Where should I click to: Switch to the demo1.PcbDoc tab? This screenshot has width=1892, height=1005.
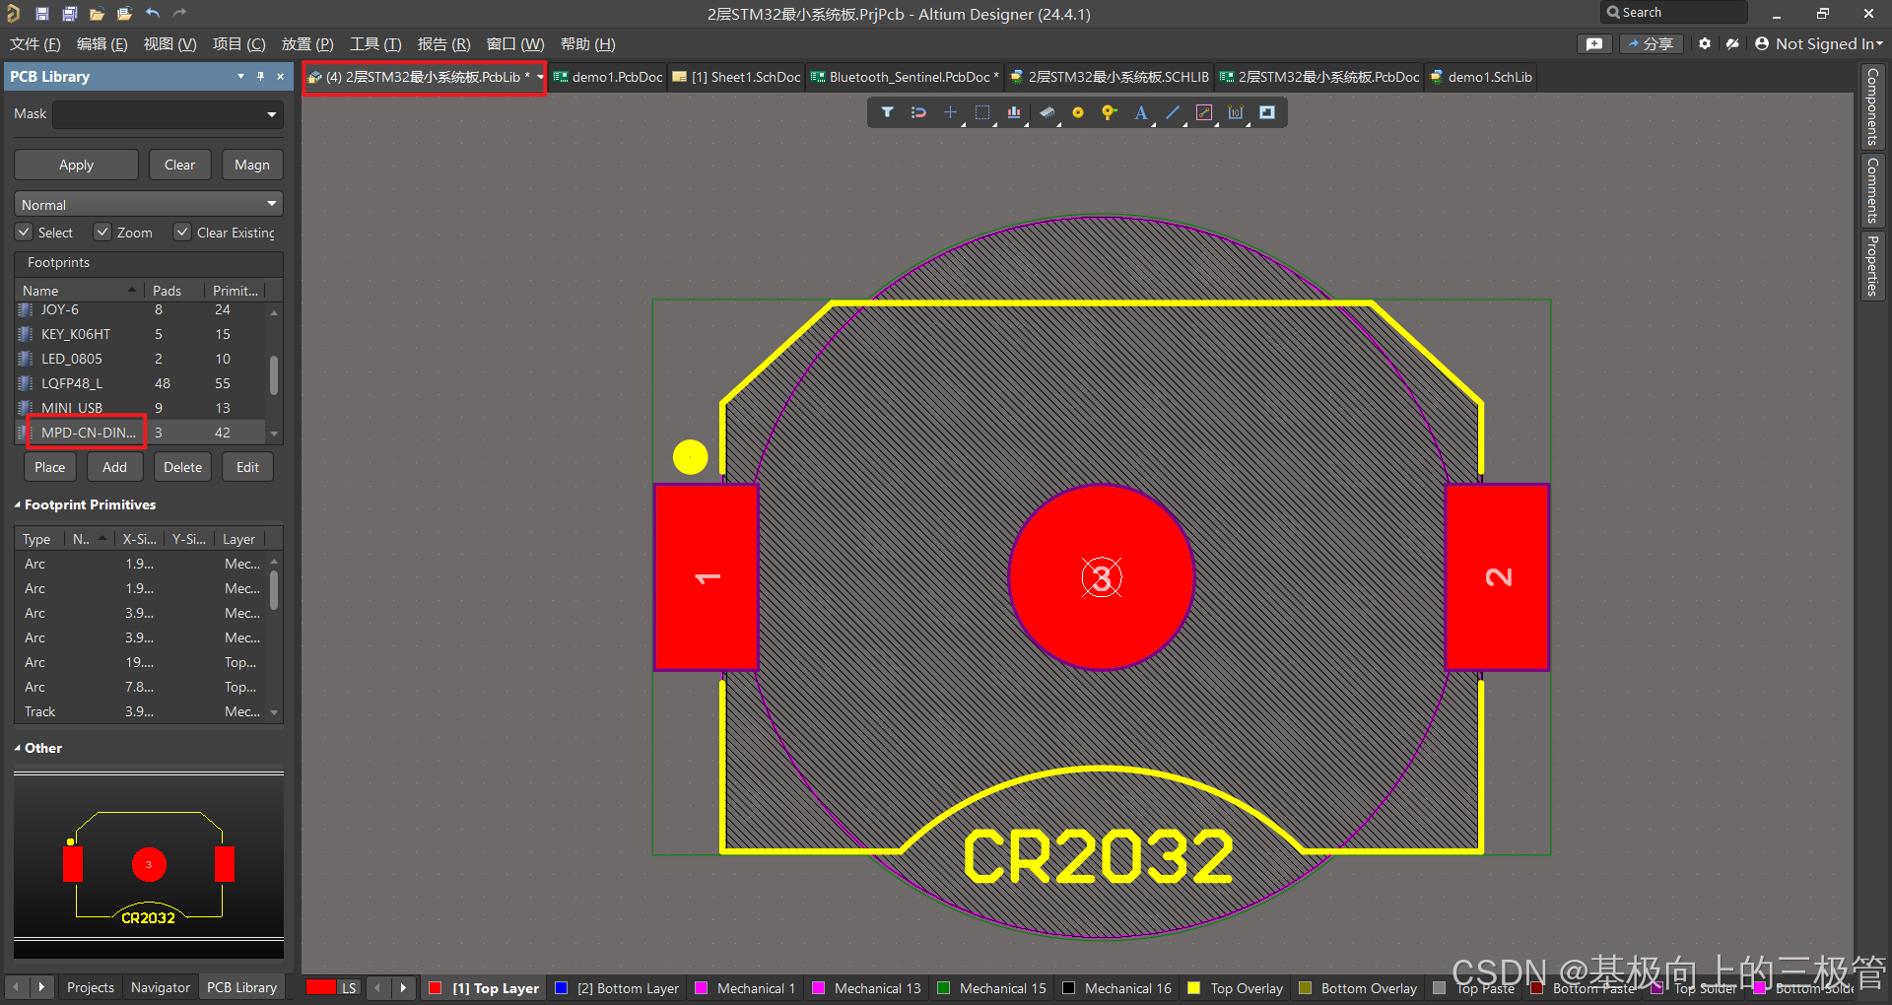608,77
